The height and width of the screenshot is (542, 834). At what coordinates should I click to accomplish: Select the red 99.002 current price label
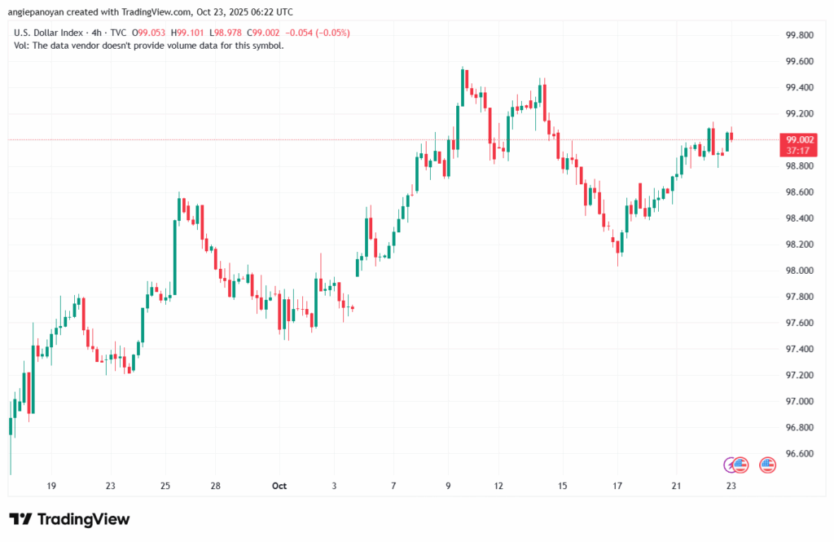(795, 140)
